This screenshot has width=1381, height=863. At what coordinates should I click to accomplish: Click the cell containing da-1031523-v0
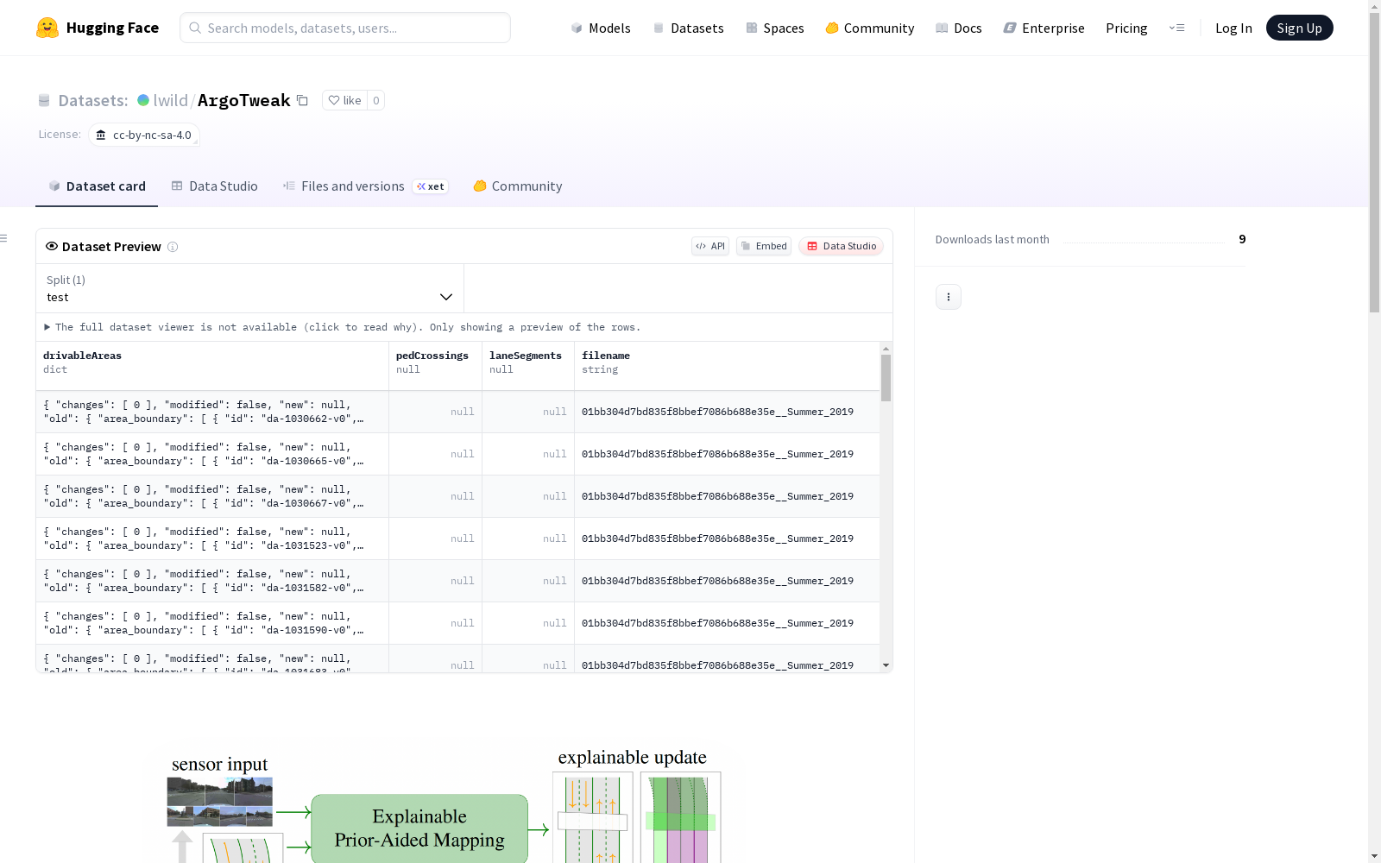pos(212,539)
